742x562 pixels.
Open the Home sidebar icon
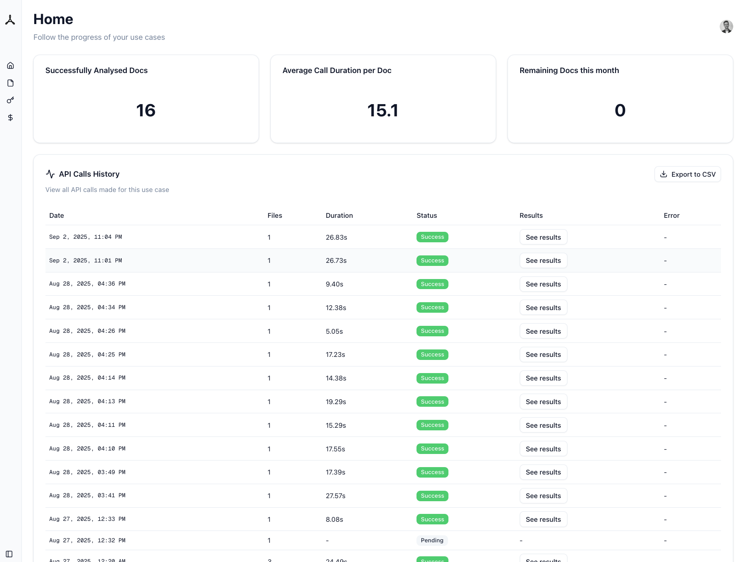[x=10, y=66]
